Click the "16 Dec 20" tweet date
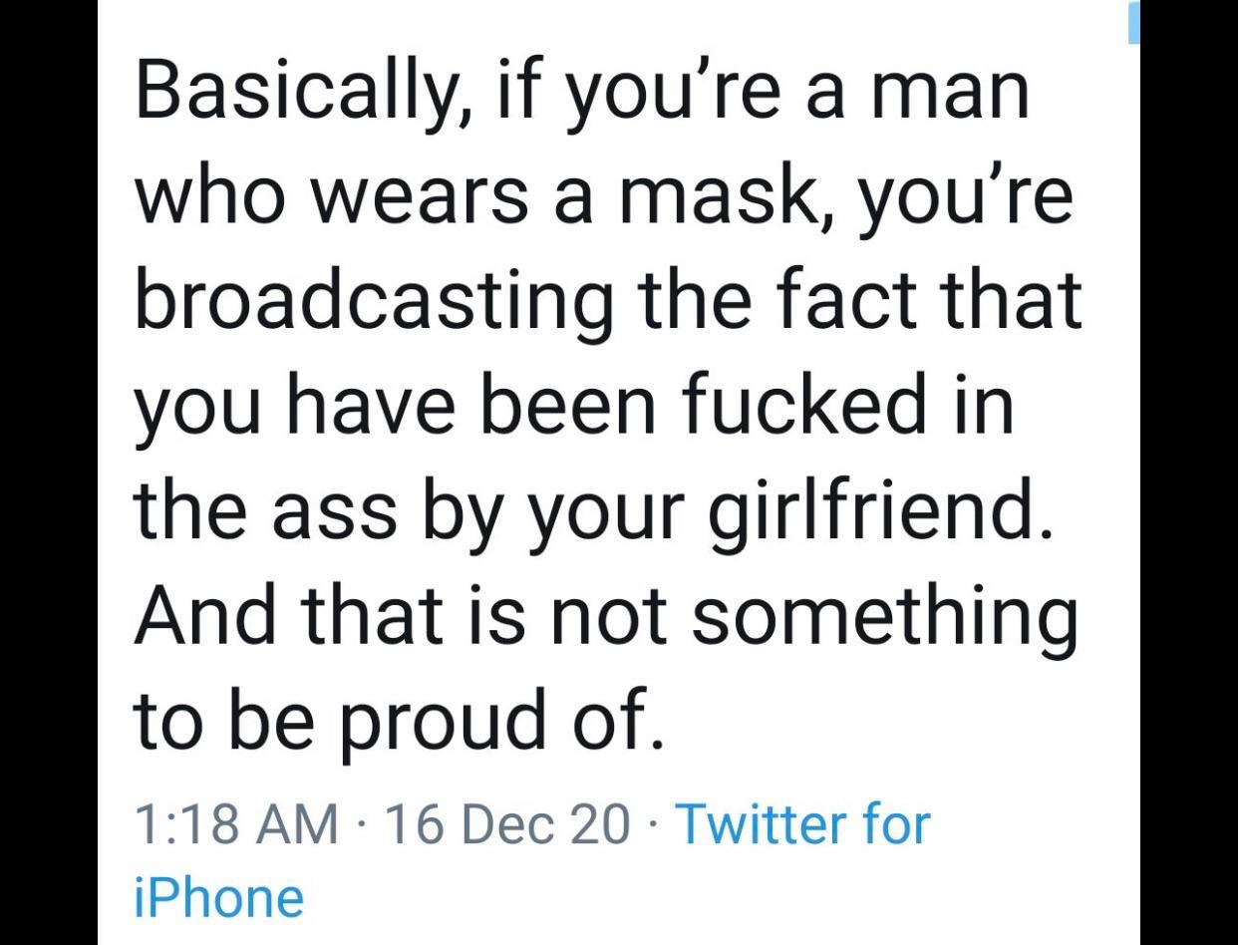1238x945 pixels. (506, 824)
